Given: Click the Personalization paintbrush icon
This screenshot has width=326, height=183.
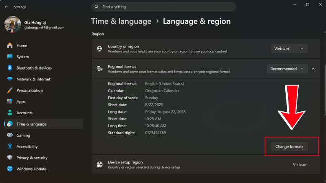Looking at the screenshot, I should pos(10,90).
